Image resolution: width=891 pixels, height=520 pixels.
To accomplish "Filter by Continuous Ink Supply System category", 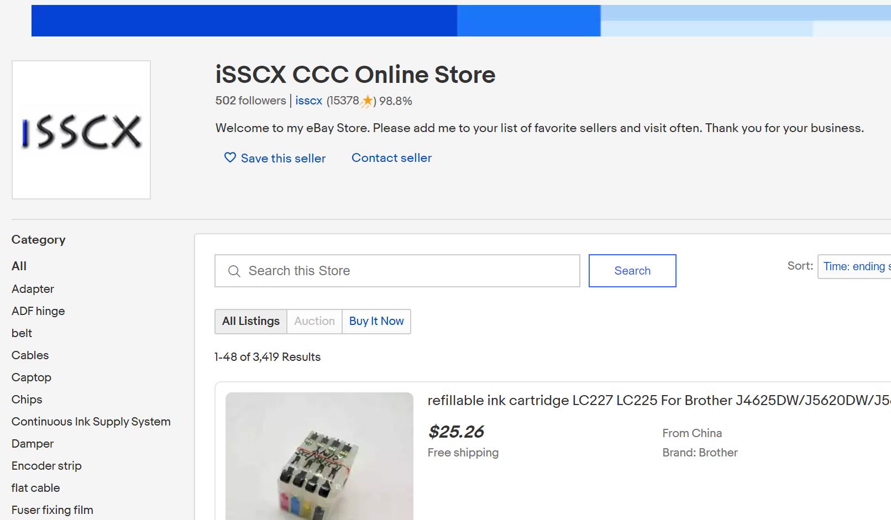I will point(91,422).
